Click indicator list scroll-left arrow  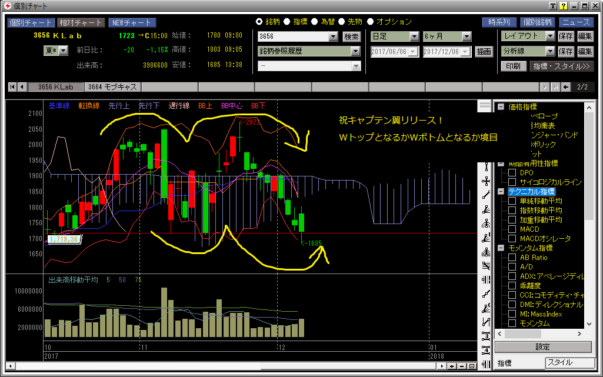(x=499, y=334)
